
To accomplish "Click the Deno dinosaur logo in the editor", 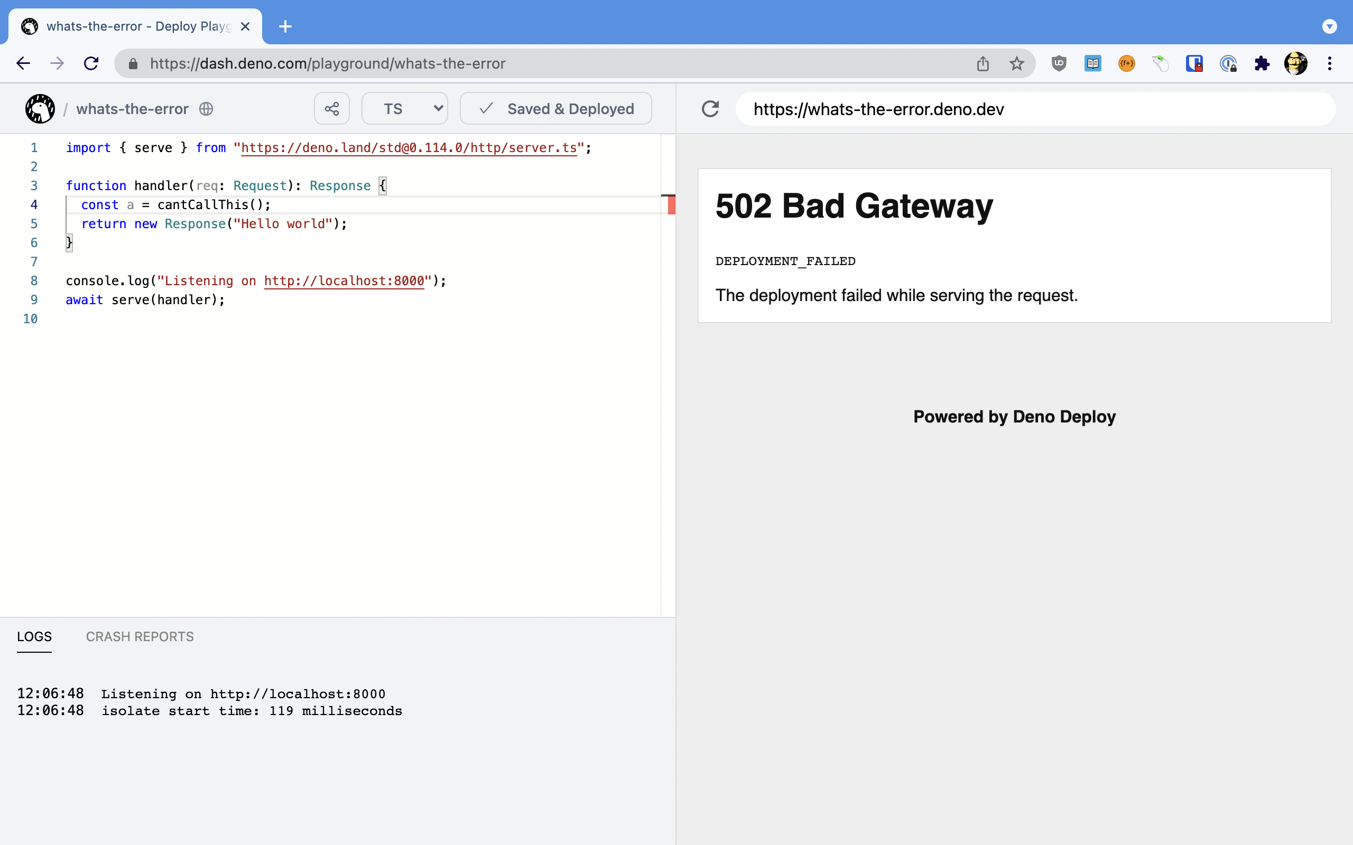I will pos(40,108).
